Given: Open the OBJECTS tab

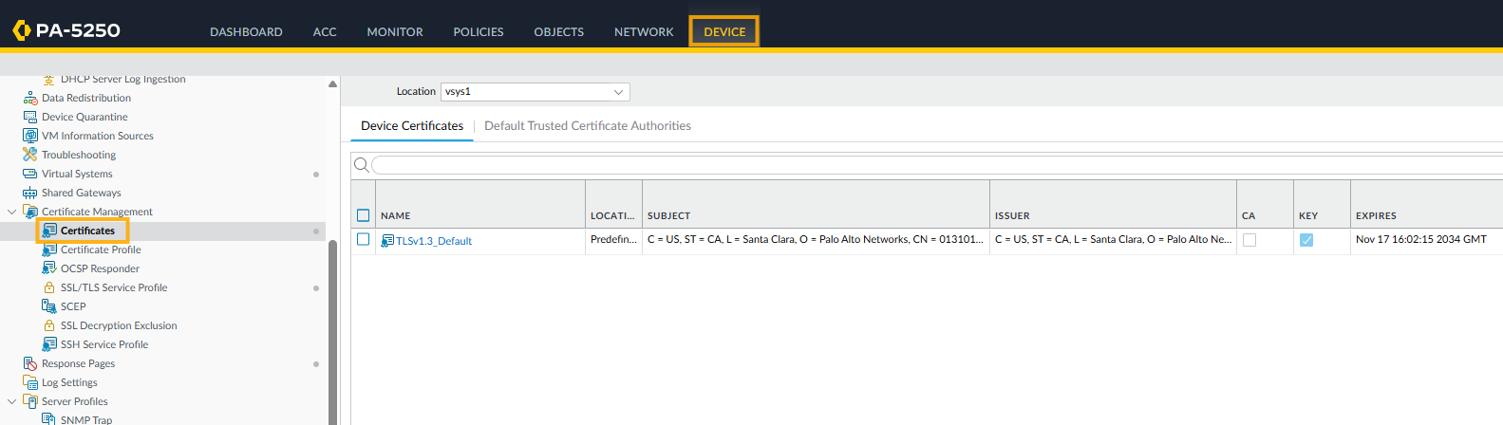Looking at the screenshot, I should [559, 31].
